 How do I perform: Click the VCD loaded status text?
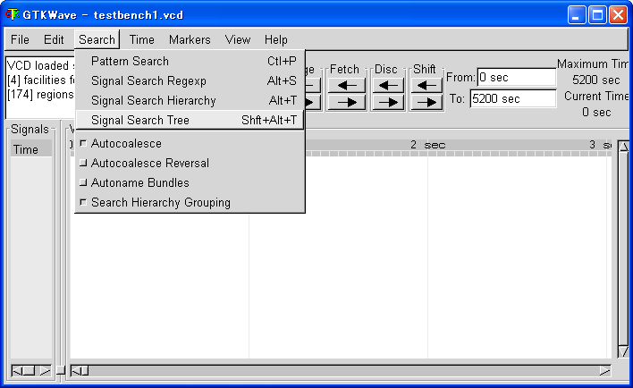41,65
